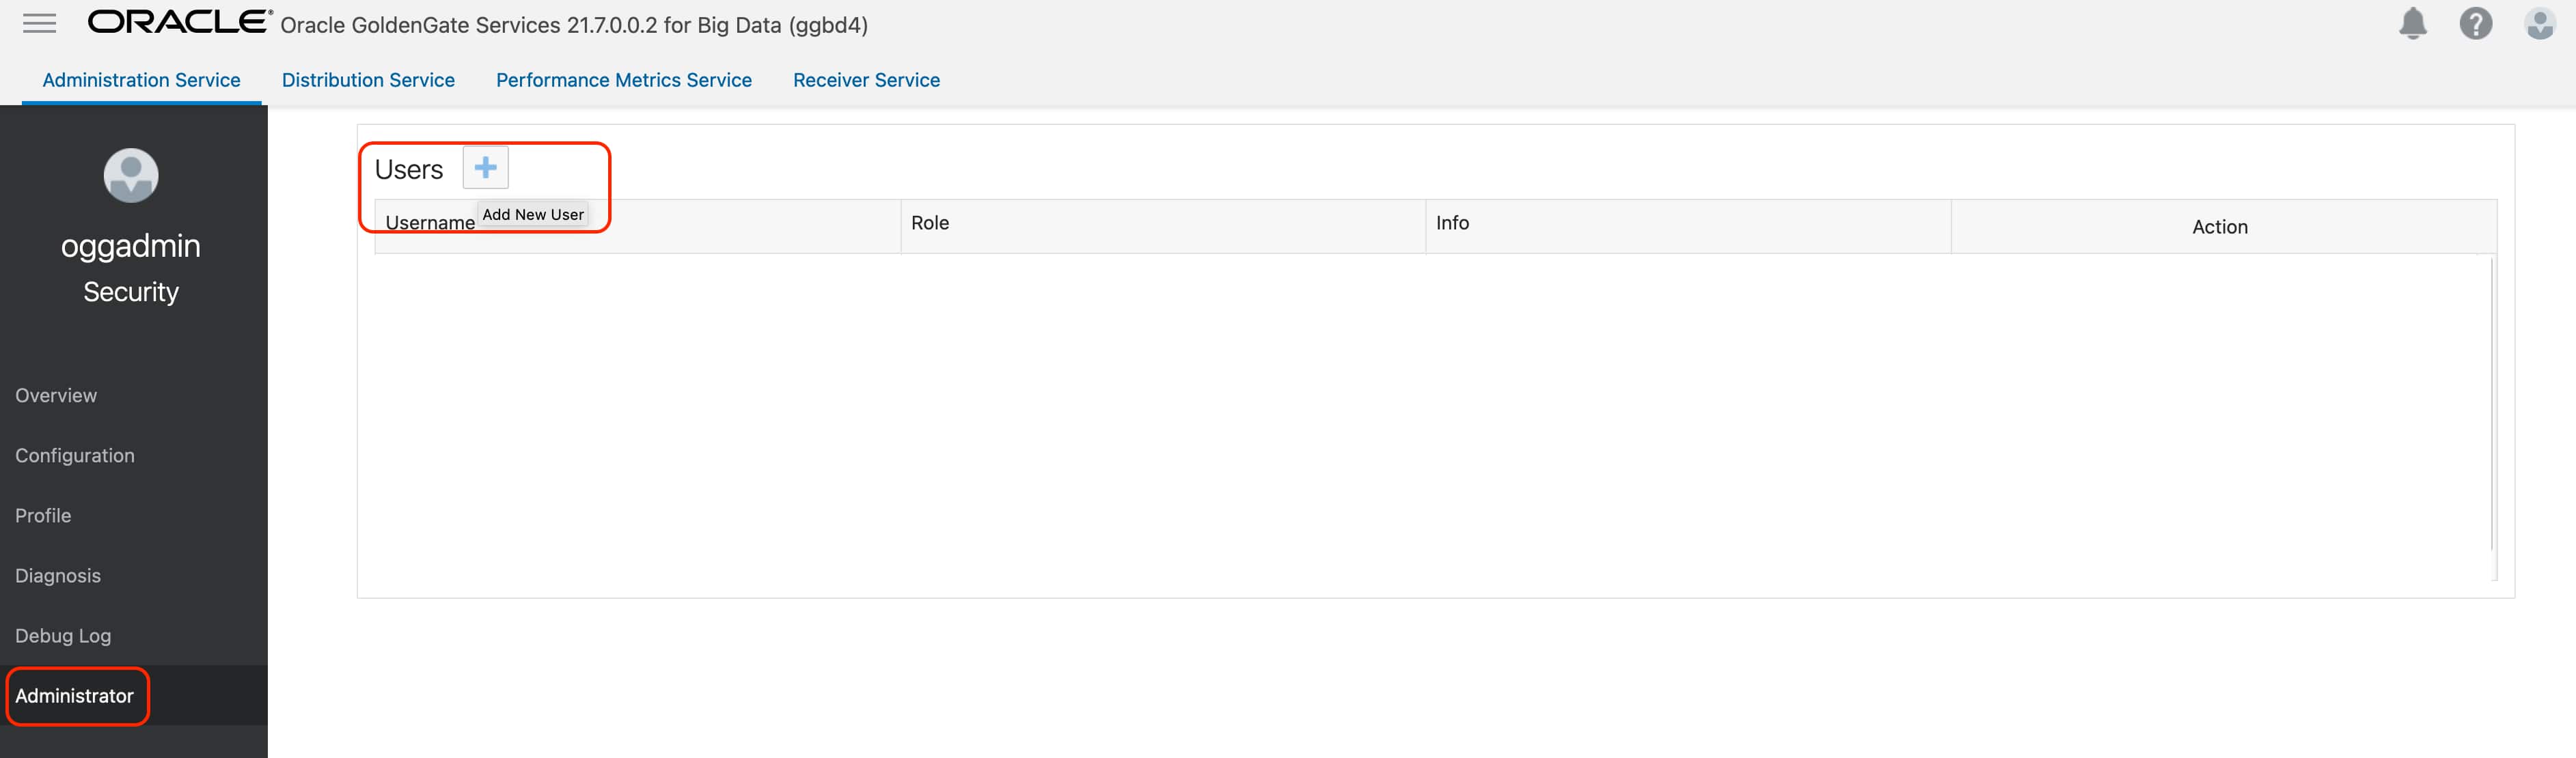Go to Diagnosis page
This screenshot has width=2576, height=758.
point(58,575)
